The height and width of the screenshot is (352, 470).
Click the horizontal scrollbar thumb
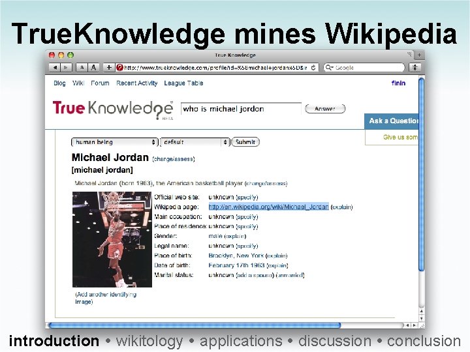click(195, 325)
